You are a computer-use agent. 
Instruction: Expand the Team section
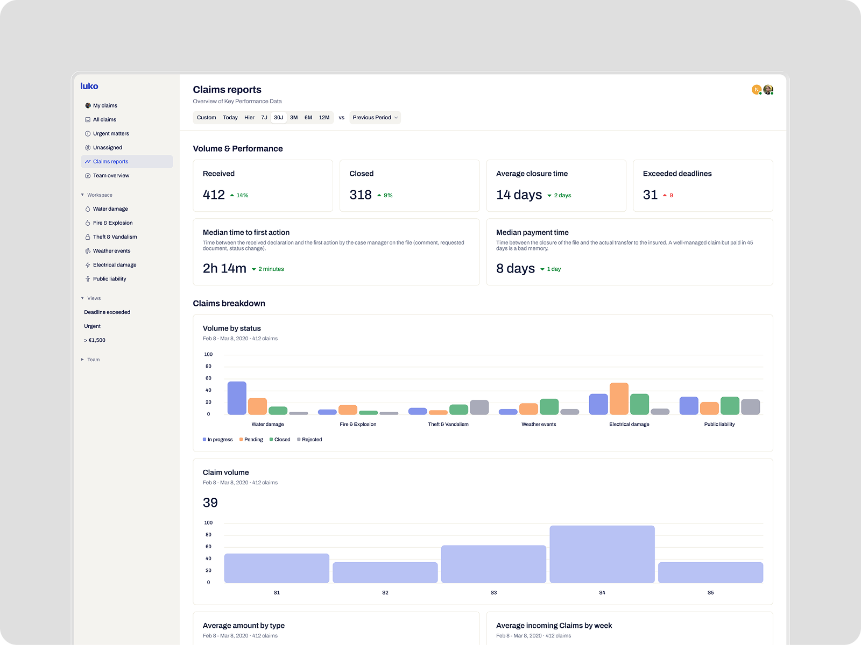tap(82, 360)
